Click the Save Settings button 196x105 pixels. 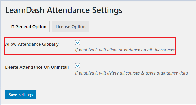pyautogui.click(x=21, y=95)
